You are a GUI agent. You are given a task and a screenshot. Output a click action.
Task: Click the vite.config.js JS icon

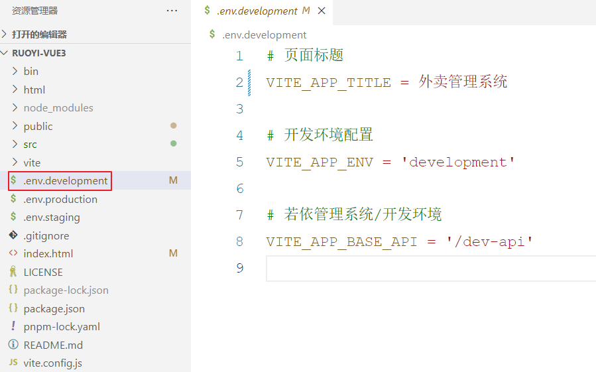[x=13, y=363]
